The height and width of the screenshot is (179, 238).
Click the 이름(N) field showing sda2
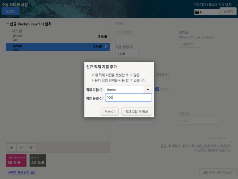pos(200,121)
